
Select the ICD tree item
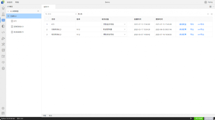pyautogui.click(x=15, y=21)
